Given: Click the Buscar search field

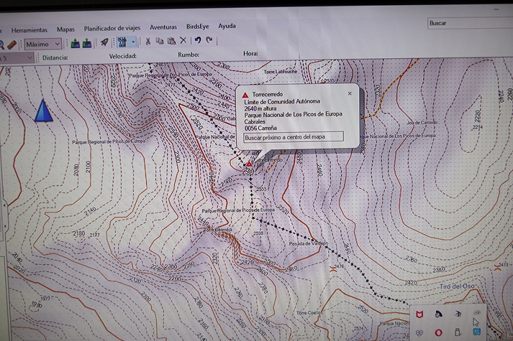Looking at the screenshot, I should pos(470,24).
